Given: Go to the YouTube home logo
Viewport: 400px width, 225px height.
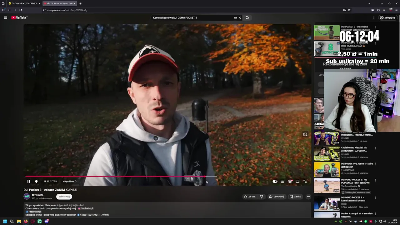Looking at the screenshot, I should click(19, 18).
